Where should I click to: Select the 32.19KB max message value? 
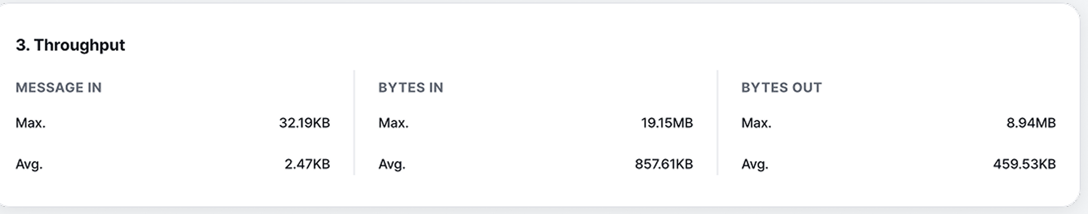pos(304,123)
